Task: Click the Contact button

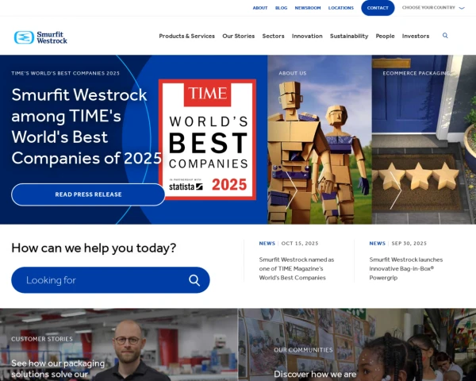Action: coord(378,8)
